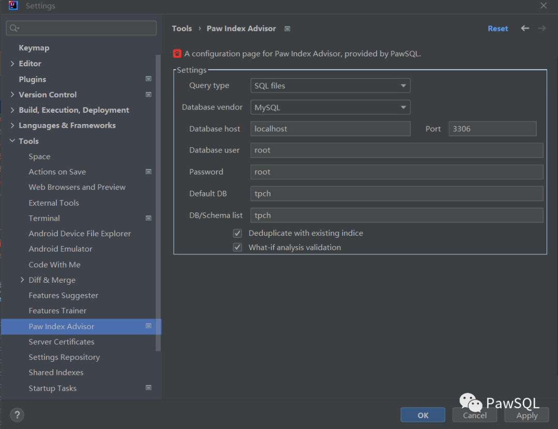Open Terminal settings page
Viewport: 558px width, 429px height.
tap(44, 218)
